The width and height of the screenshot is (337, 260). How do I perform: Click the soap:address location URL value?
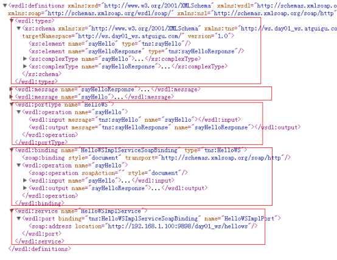[178, 227]
